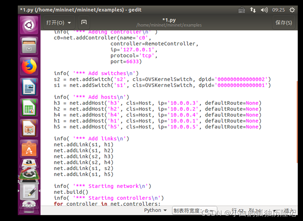Click the net.addLink(s1, h1) line
This screenshot has width=303, height=221.
pyautogui.click(x=84, y=145)
